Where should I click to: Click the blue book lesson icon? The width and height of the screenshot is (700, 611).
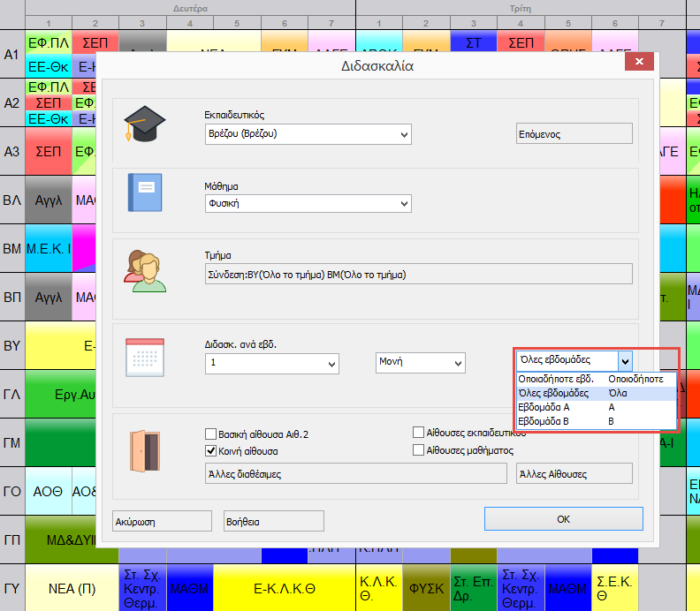(x=145, y=192)
